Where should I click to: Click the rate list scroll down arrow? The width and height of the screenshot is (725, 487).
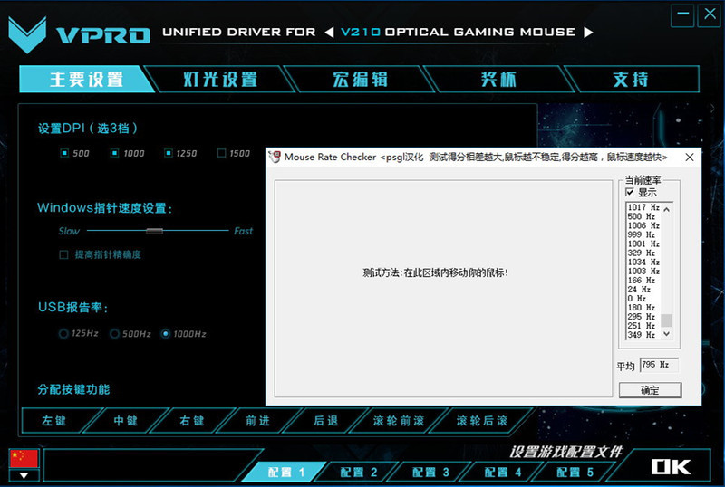tap(666, 334)
